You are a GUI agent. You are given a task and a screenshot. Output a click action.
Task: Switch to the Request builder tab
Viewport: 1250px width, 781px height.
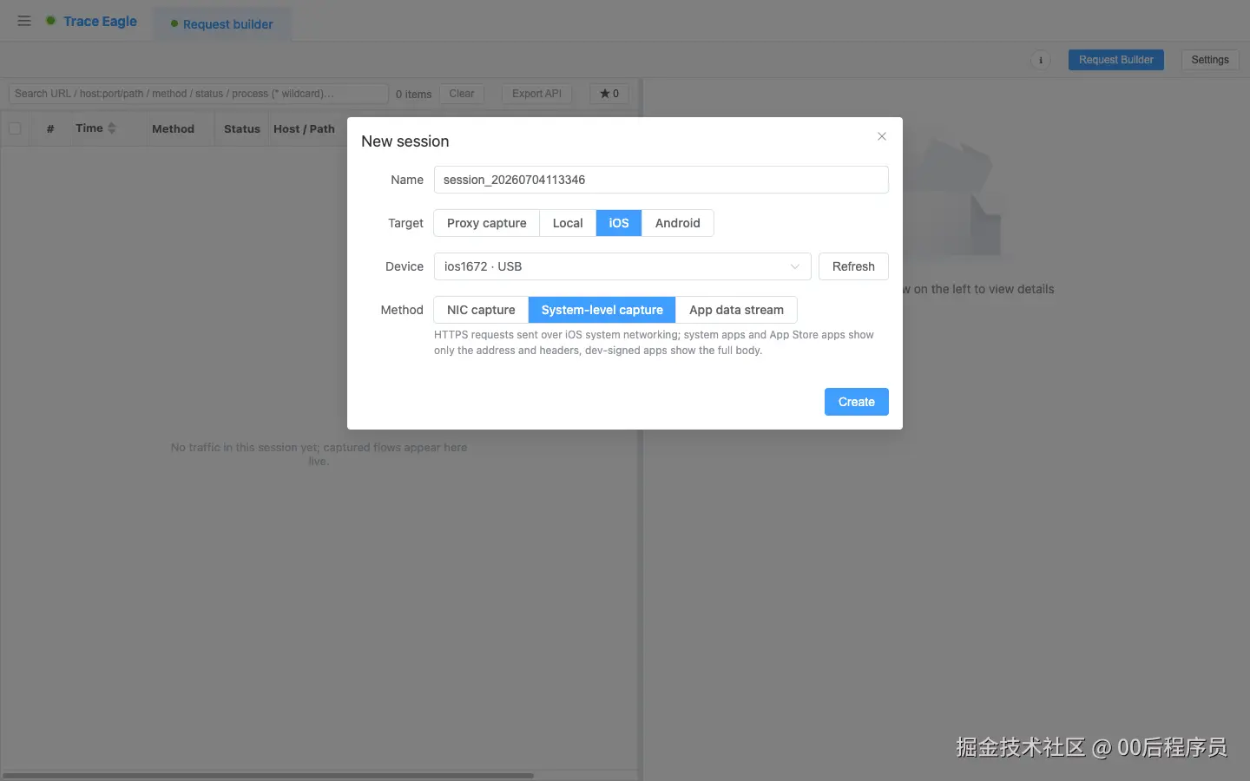pos(222,24)
